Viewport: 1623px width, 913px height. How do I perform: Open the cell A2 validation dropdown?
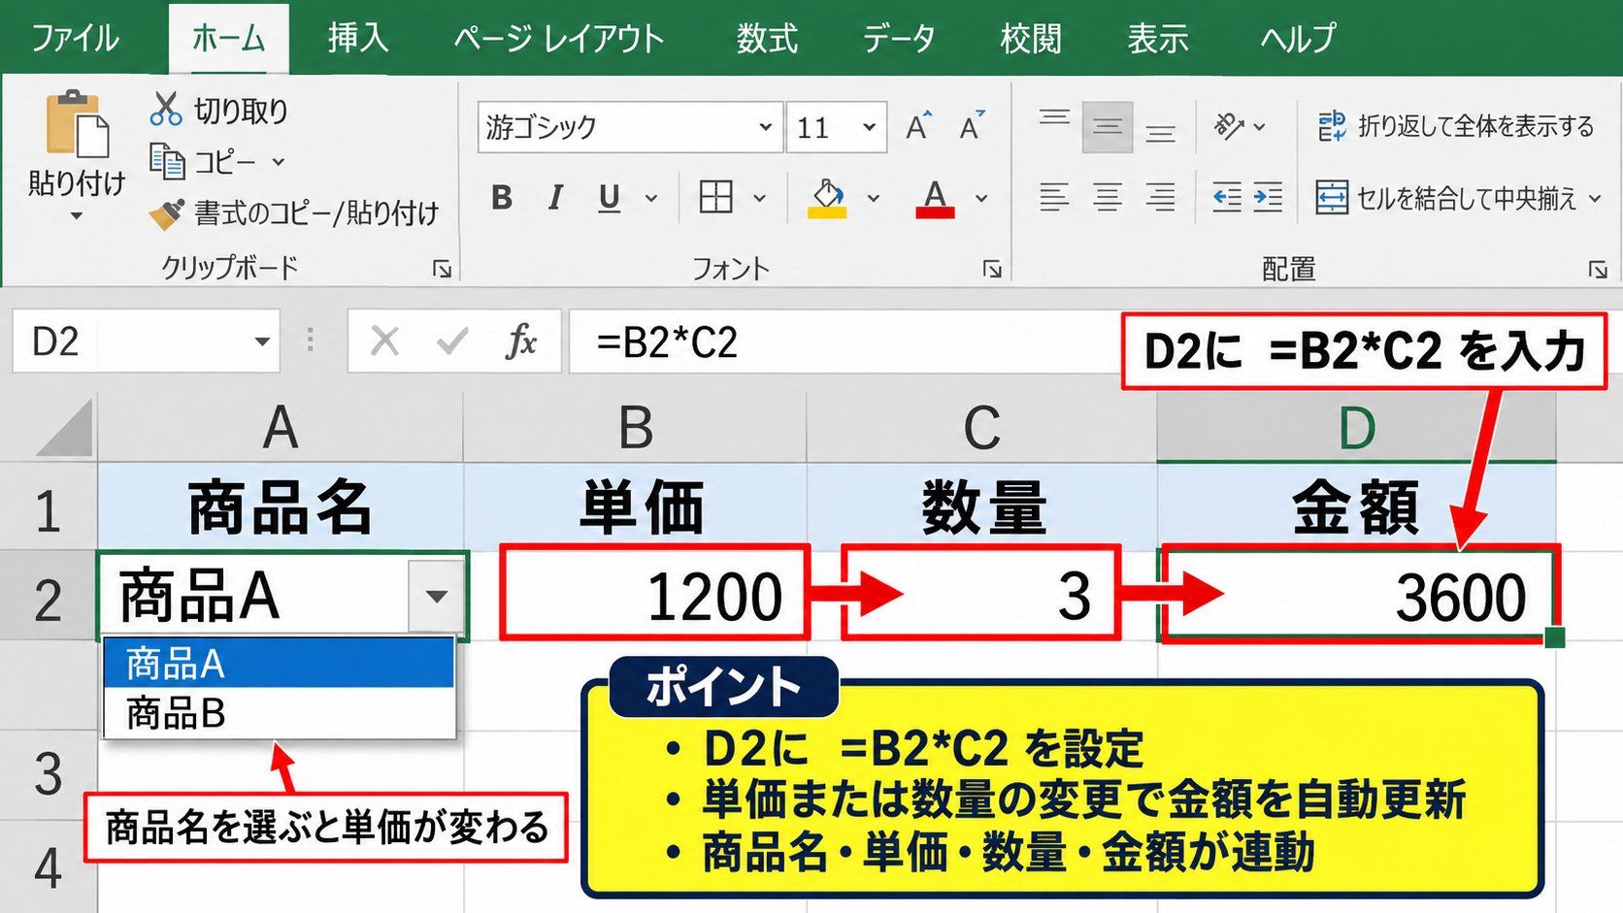tap(437, 596)
